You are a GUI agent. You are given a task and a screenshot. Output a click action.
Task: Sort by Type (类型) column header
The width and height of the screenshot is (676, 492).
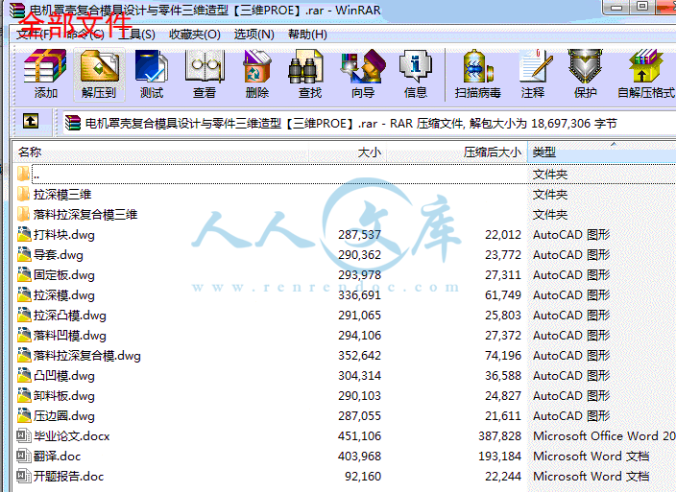601,152
